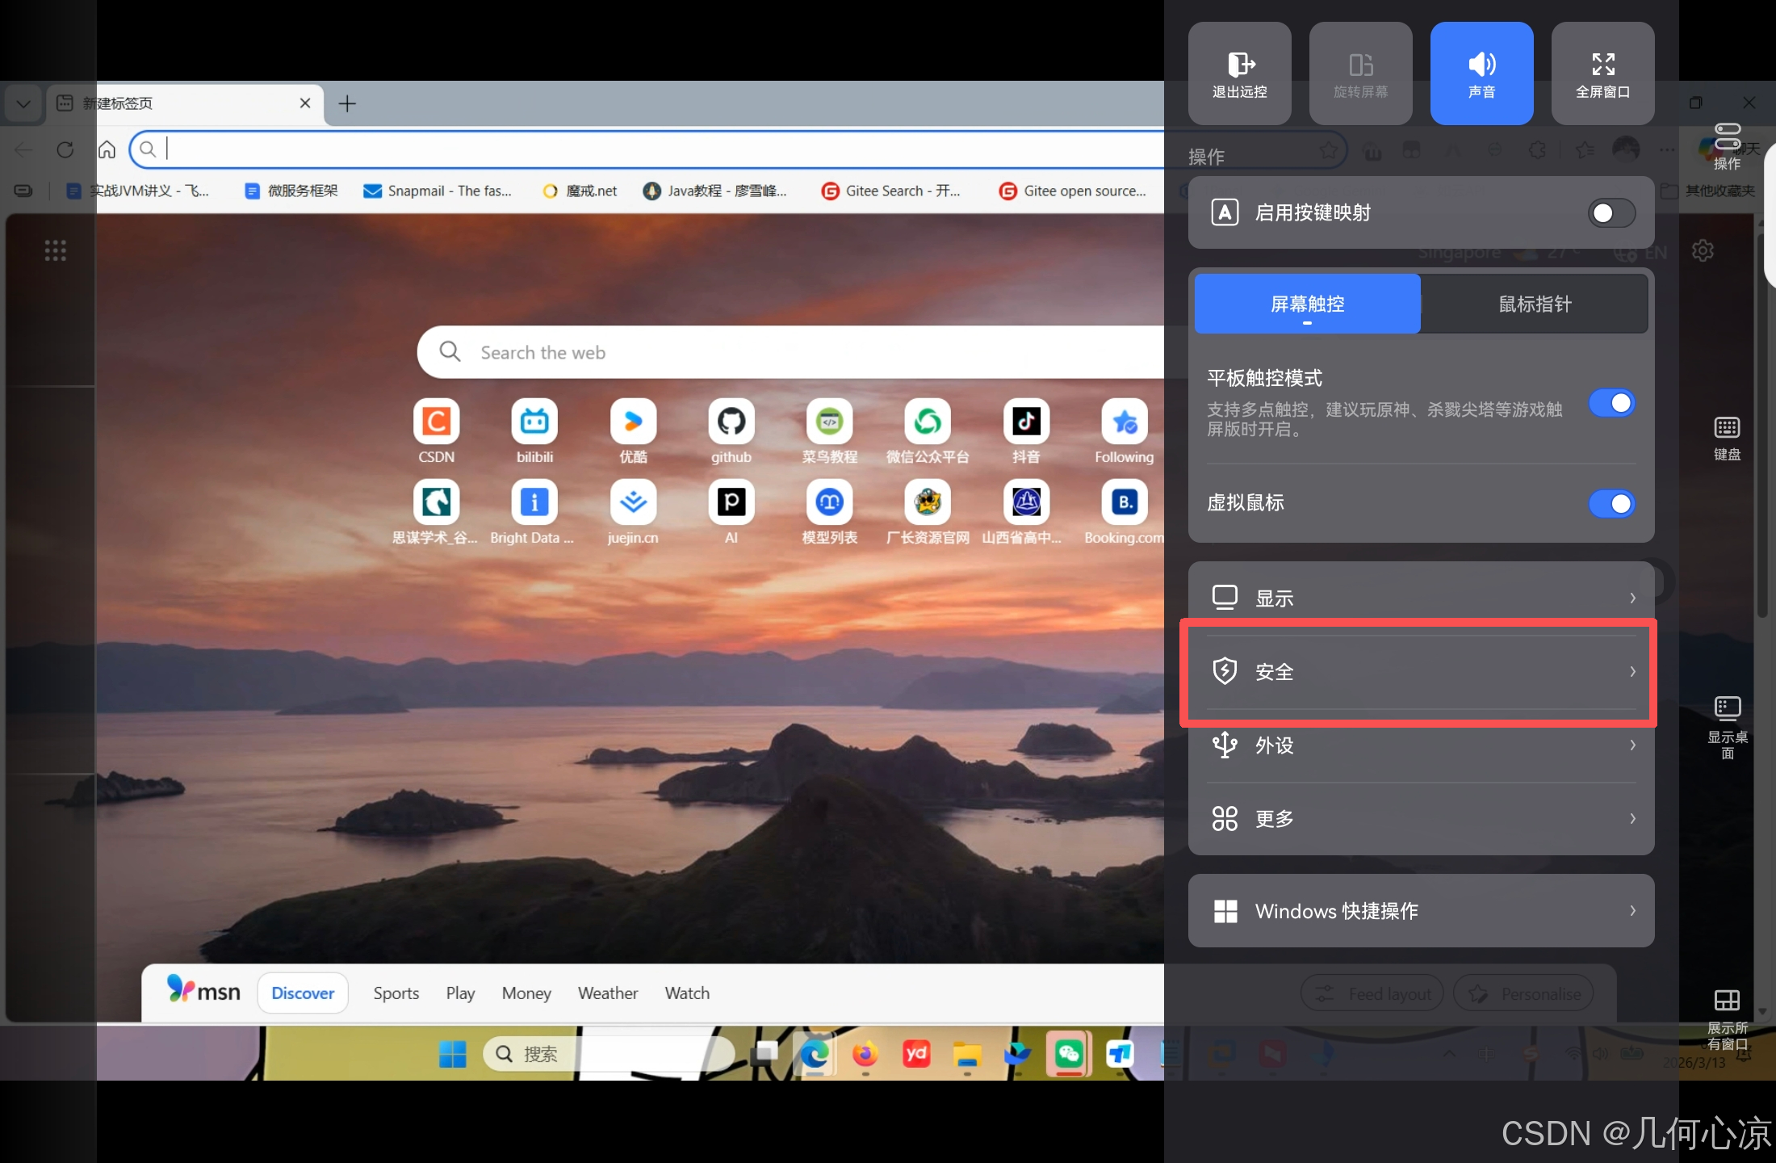The image size is (1776, 1163).
Task: Switch to the 鼠标指针 mouse pointer tab
Action: tap(1534, 304)
